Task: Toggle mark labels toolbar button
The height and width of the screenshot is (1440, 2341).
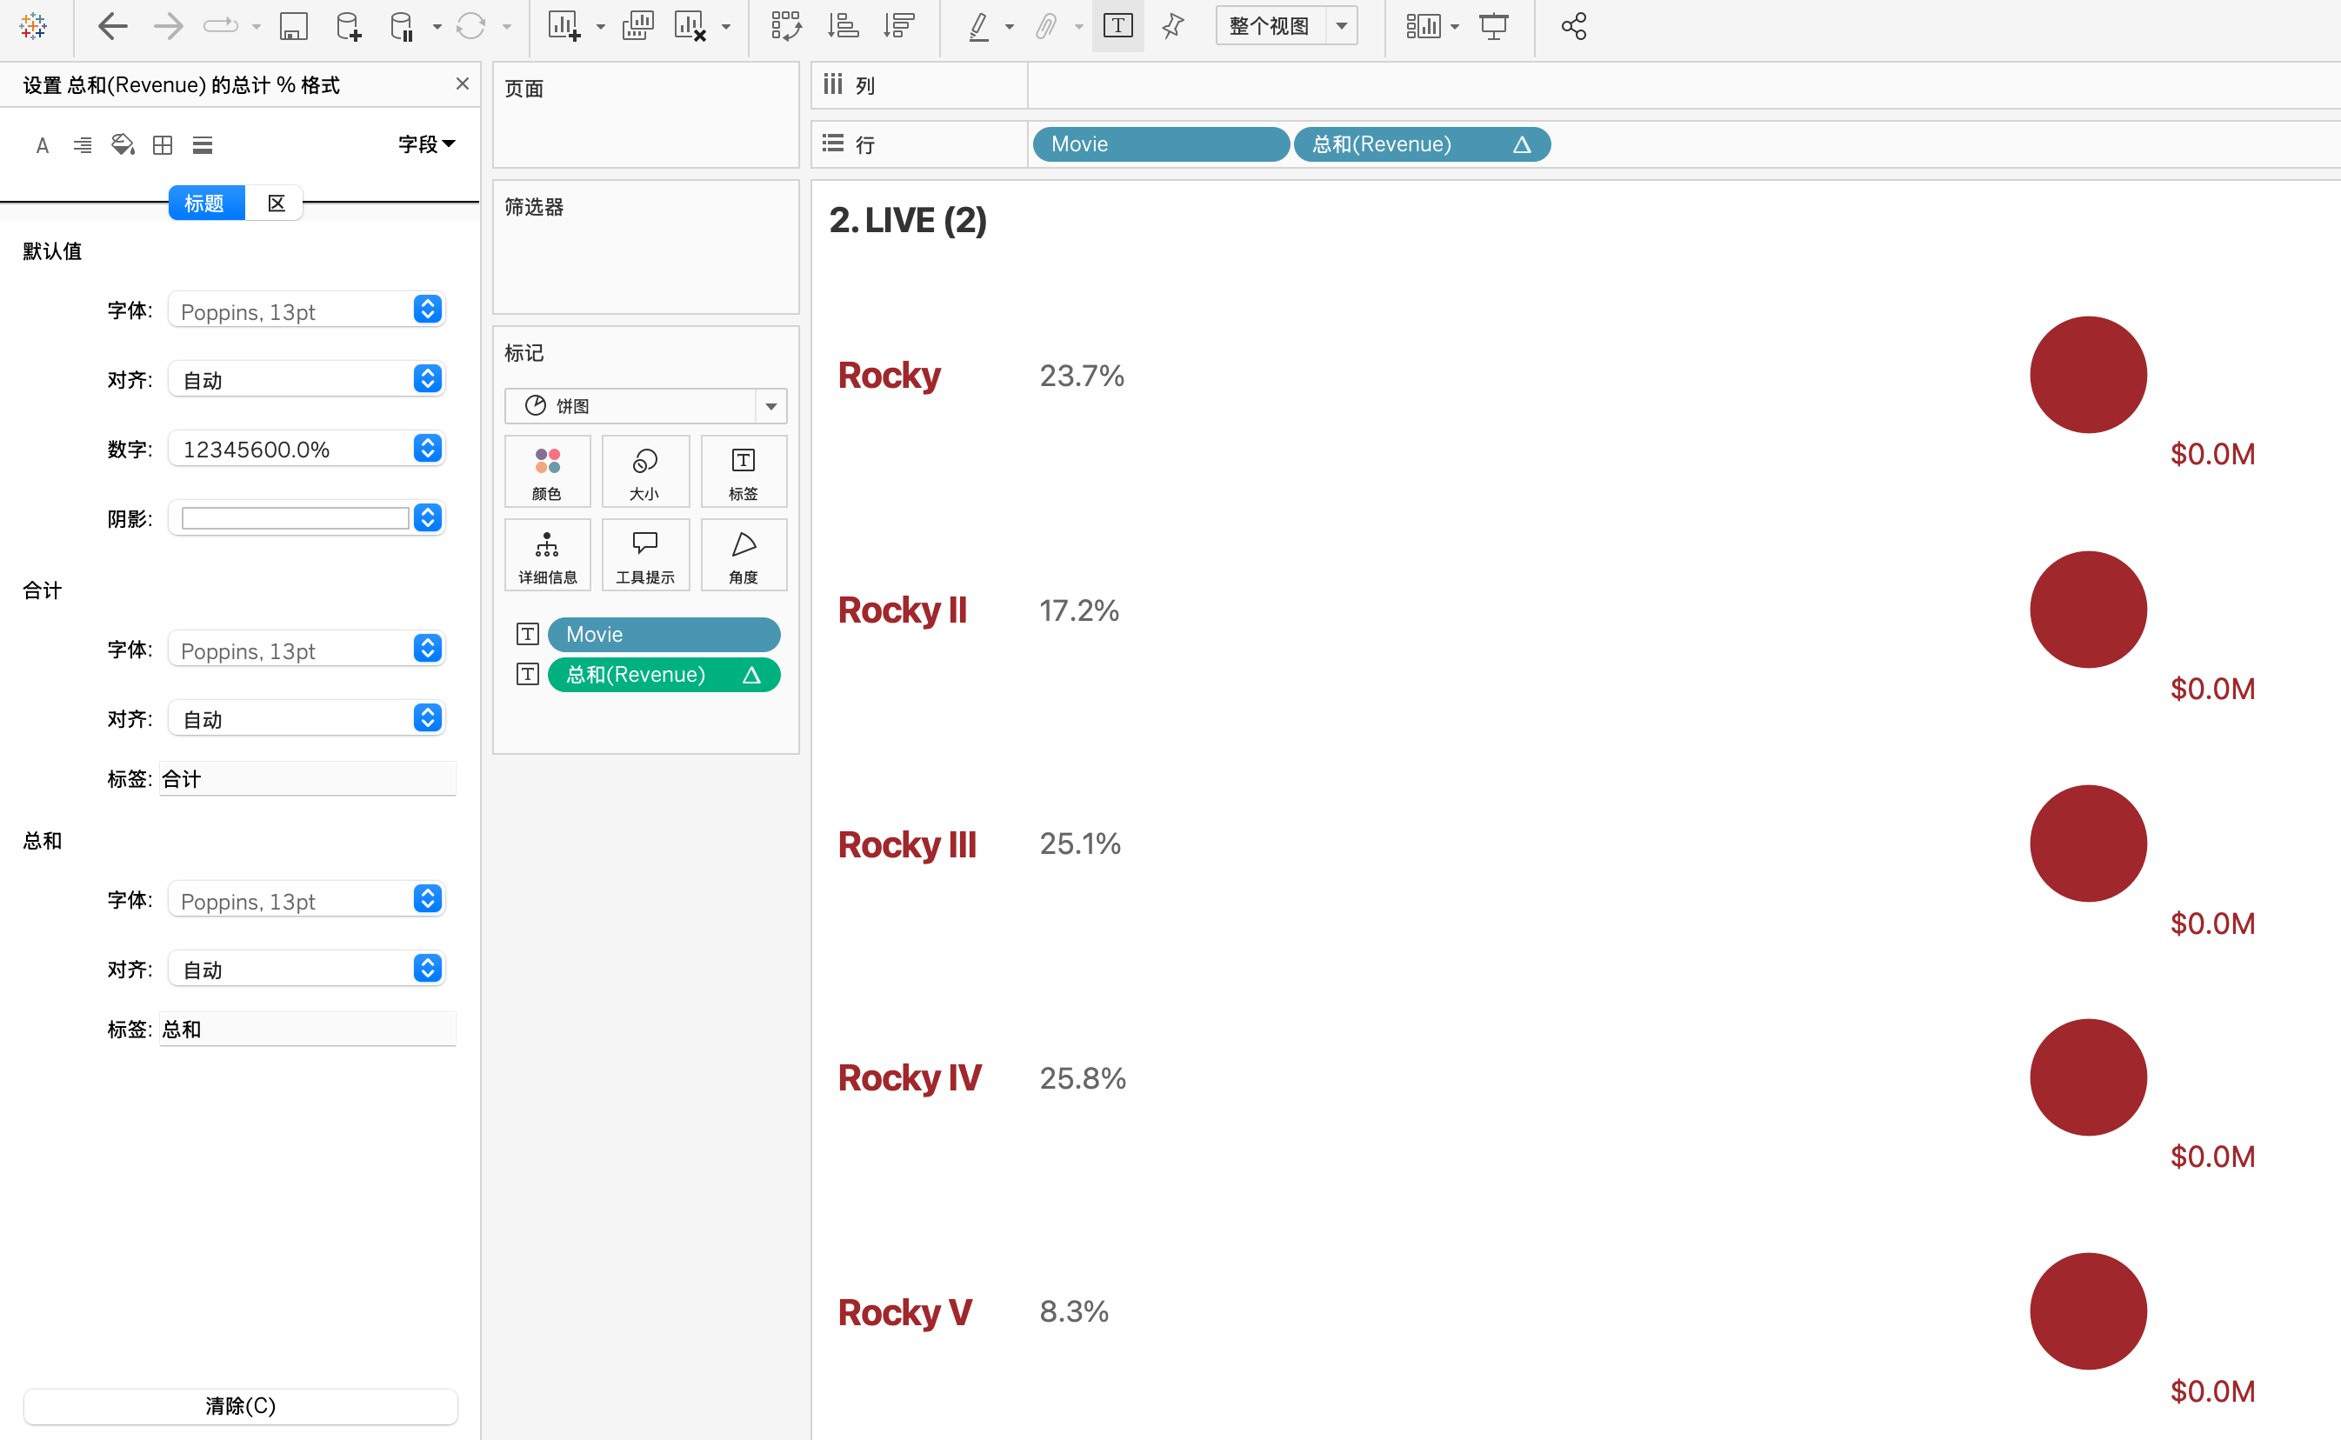Action: pyautogui.click(x=1117, y=26)
